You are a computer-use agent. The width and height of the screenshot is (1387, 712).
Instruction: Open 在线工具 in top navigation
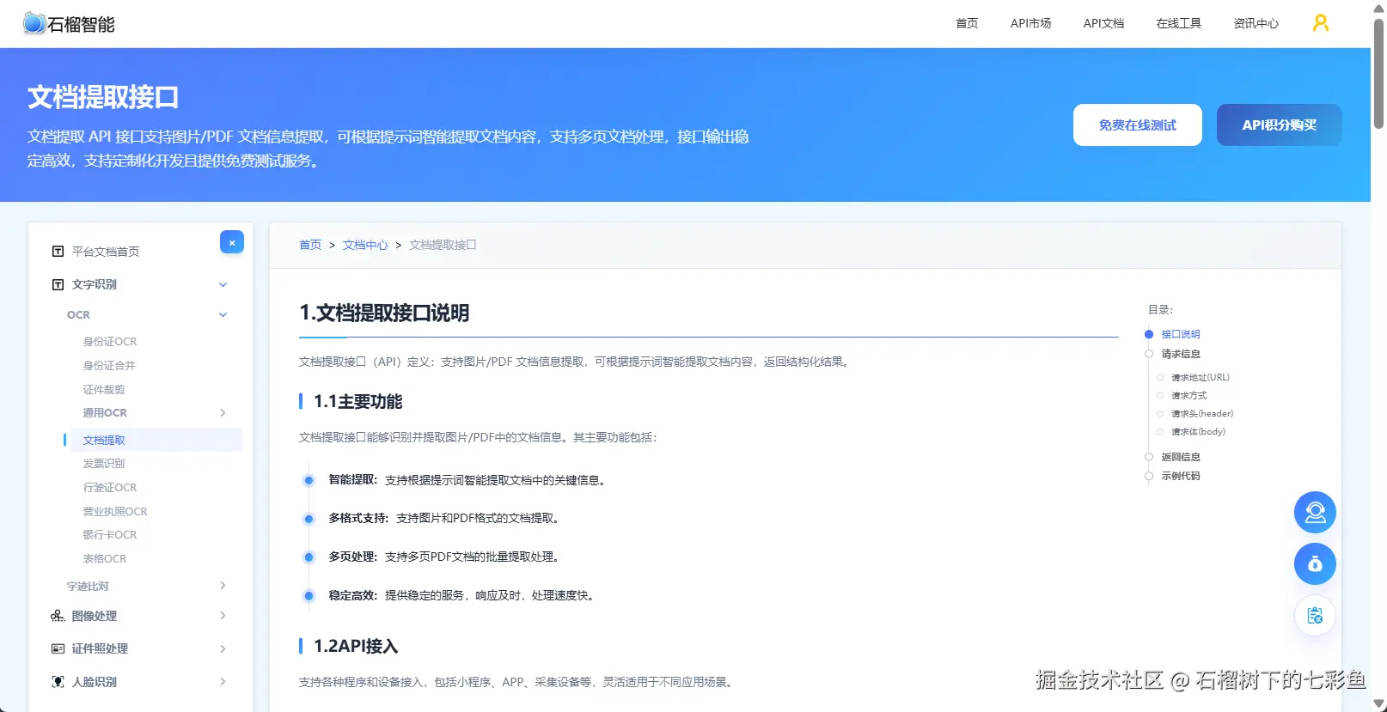1178,23
